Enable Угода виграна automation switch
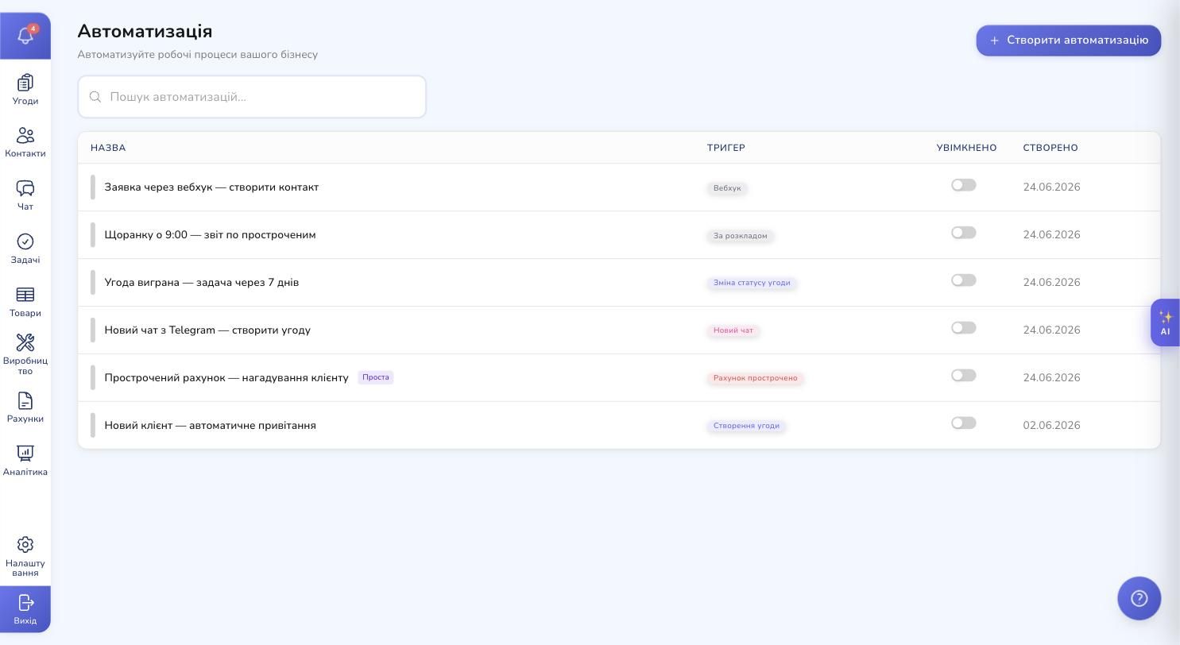 [964, 280]
